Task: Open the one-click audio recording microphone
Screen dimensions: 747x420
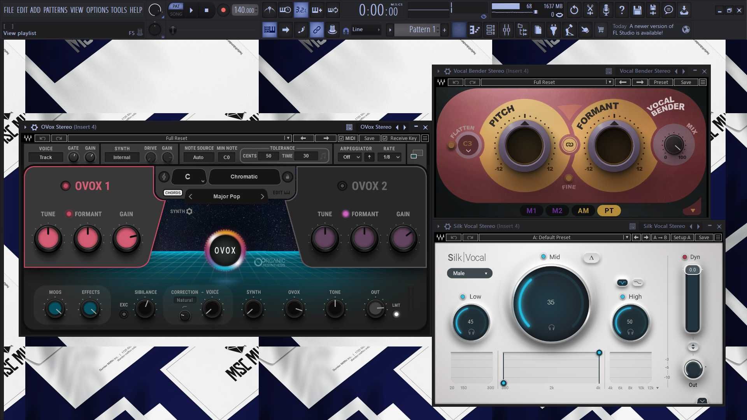Action: tap(606, 10)
